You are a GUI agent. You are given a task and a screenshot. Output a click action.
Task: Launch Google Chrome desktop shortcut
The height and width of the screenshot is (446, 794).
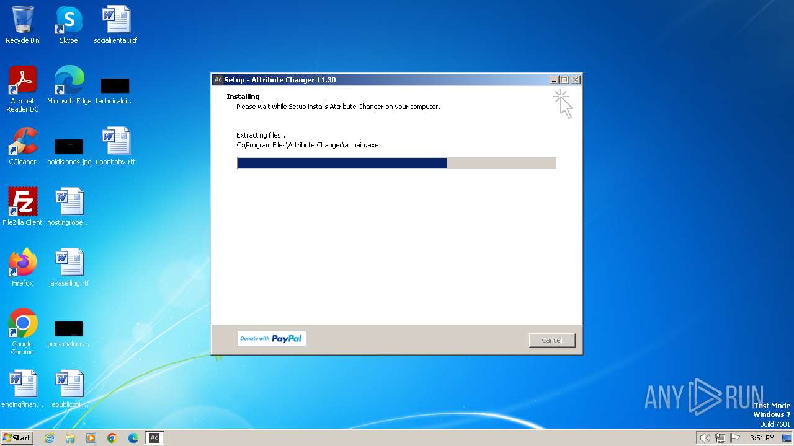[x=22, y=331]
